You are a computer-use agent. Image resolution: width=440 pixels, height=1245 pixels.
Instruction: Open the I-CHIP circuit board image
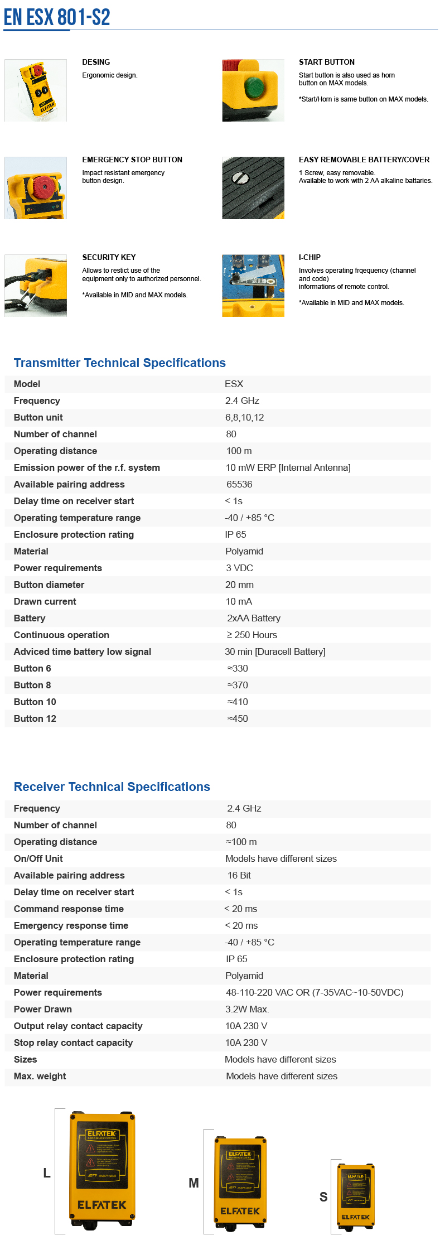click(x=253, y=286)
